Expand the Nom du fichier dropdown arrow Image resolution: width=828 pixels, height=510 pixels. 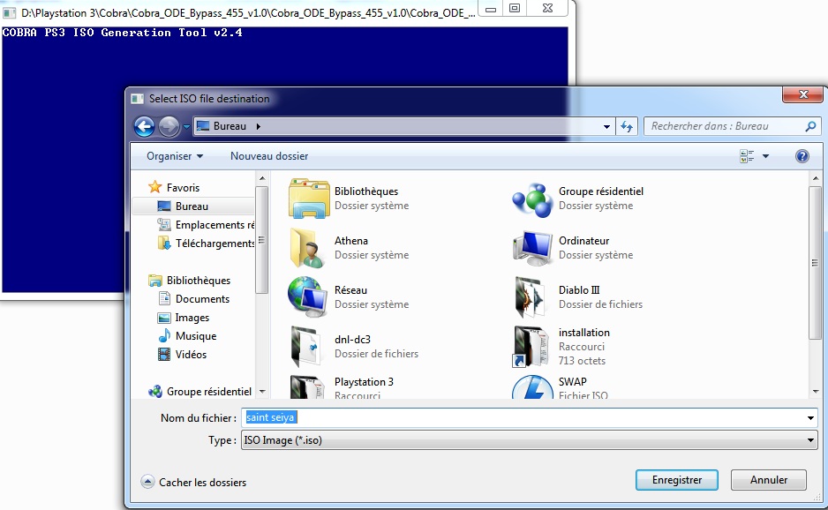[x=810, y=418]
